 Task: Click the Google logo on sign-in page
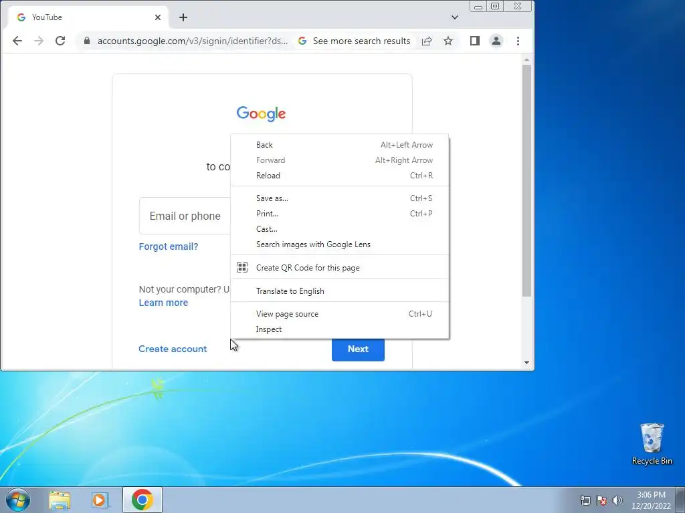pos(261,114)
